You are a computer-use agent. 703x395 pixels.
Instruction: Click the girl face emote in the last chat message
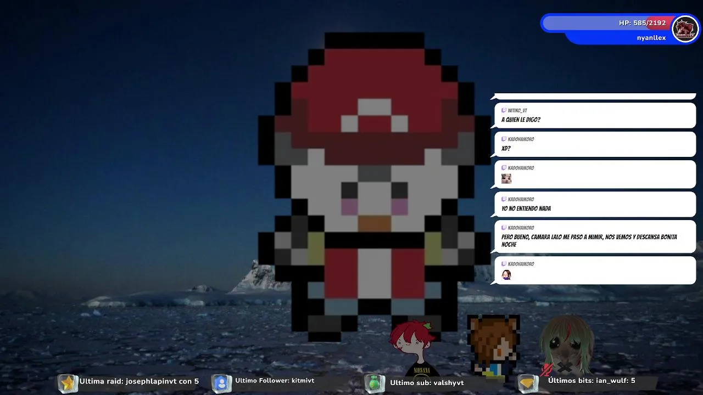pos(506,275)
